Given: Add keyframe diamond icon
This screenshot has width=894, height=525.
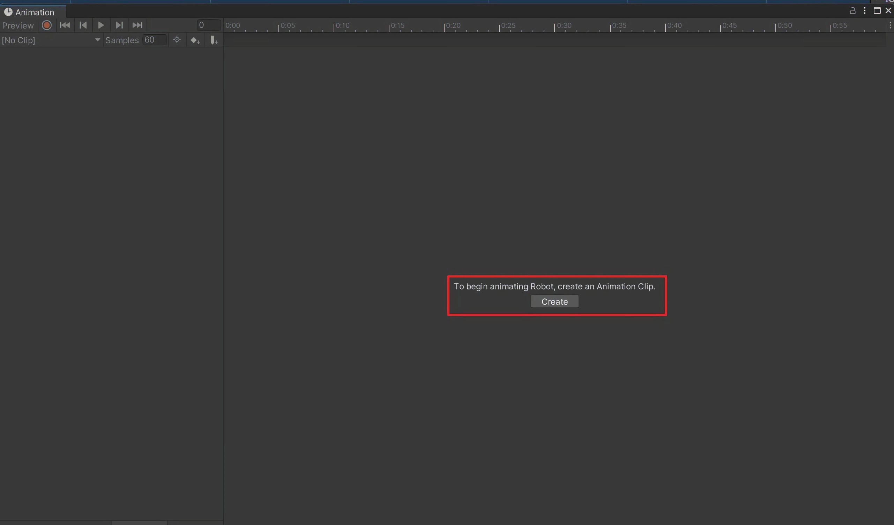Looking at the screenshot, I should click(x=195, y=40).
